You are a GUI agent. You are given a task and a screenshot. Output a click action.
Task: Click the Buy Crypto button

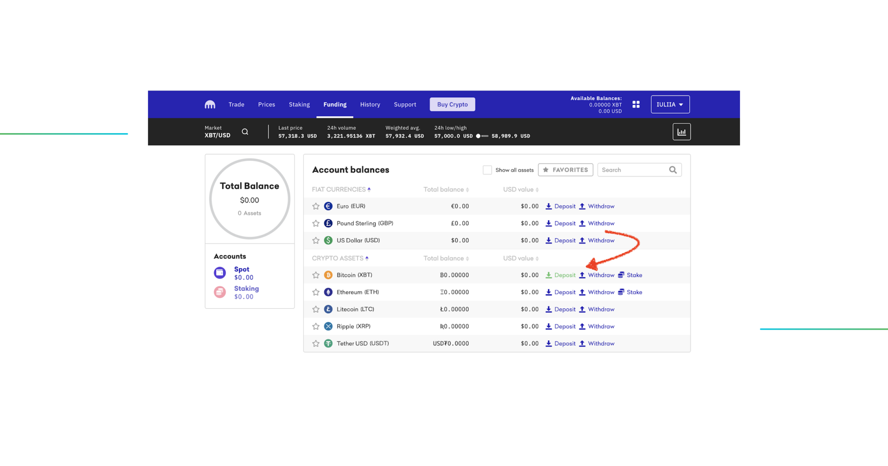click(x=452, y=104)
